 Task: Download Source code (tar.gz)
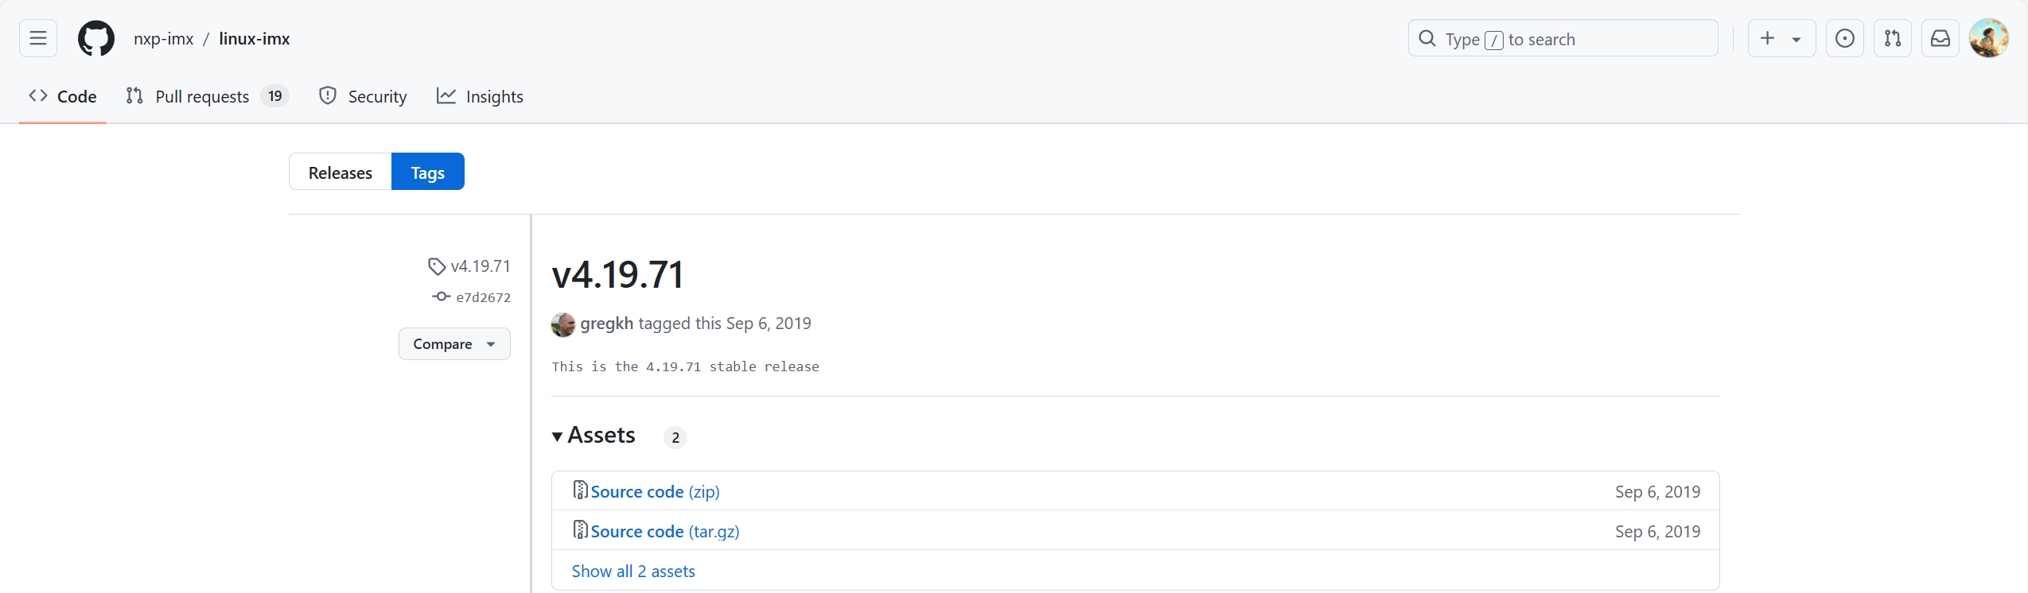click(664, 532)
